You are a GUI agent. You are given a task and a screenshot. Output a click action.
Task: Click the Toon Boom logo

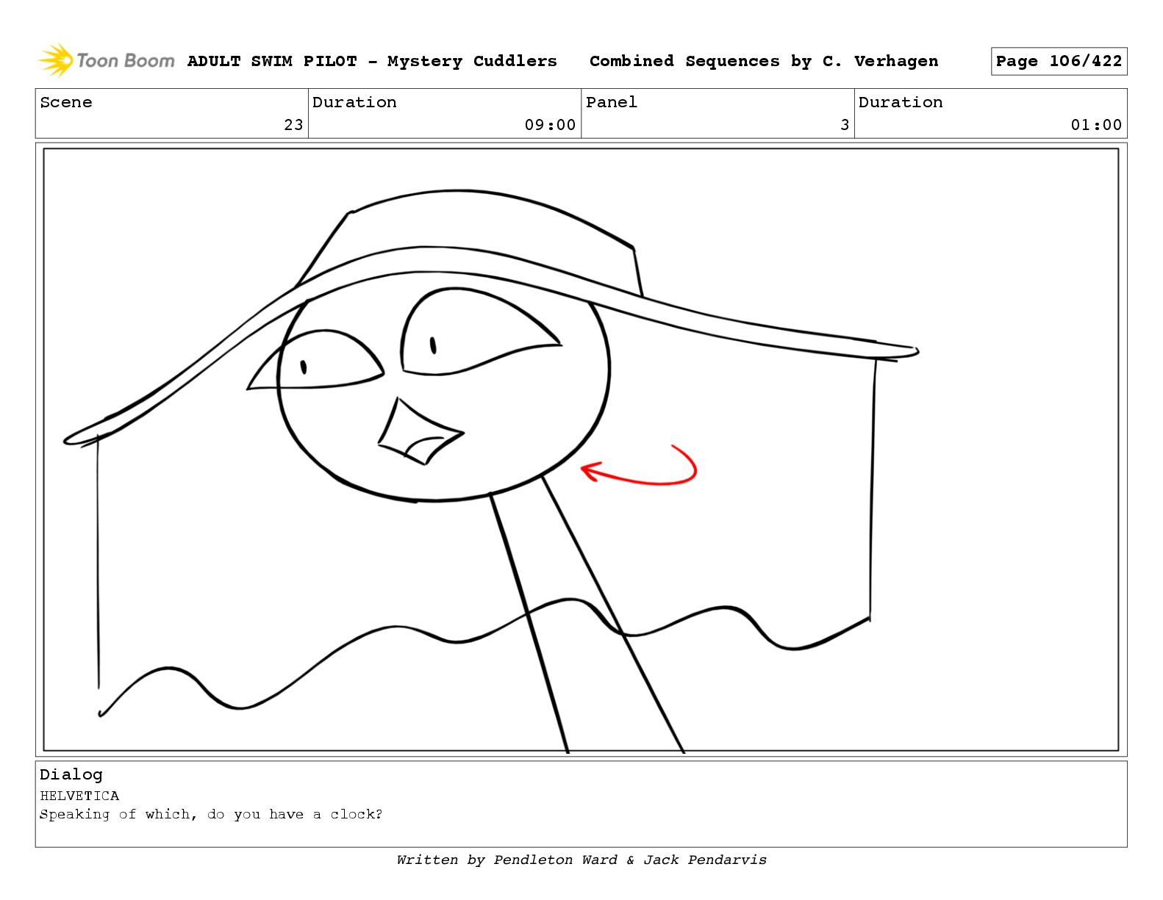click(107, 60)
